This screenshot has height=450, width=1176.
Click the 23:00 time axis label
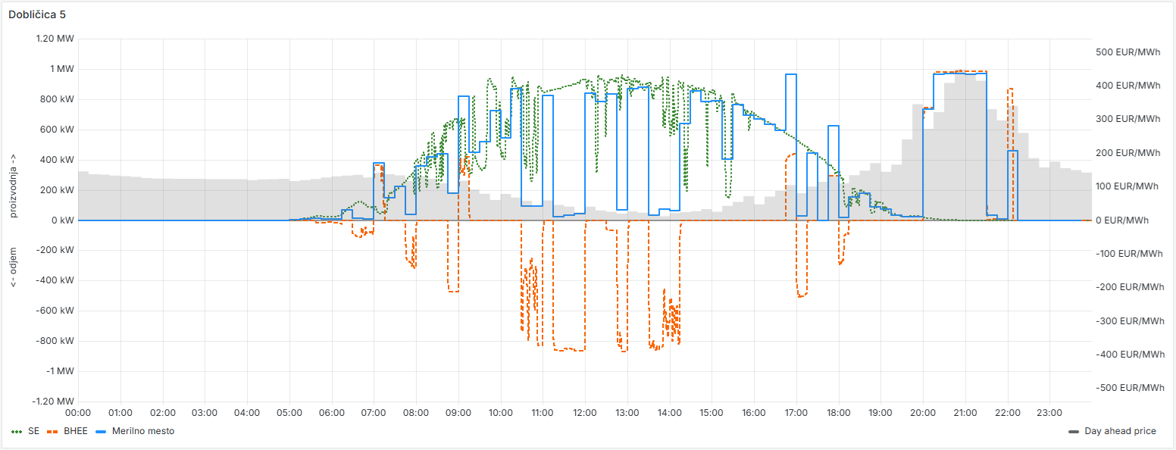pos(1049,414)
